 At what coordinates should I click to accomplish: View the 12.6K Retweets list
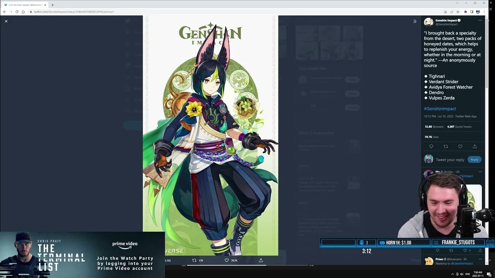[x=434, y=127]
